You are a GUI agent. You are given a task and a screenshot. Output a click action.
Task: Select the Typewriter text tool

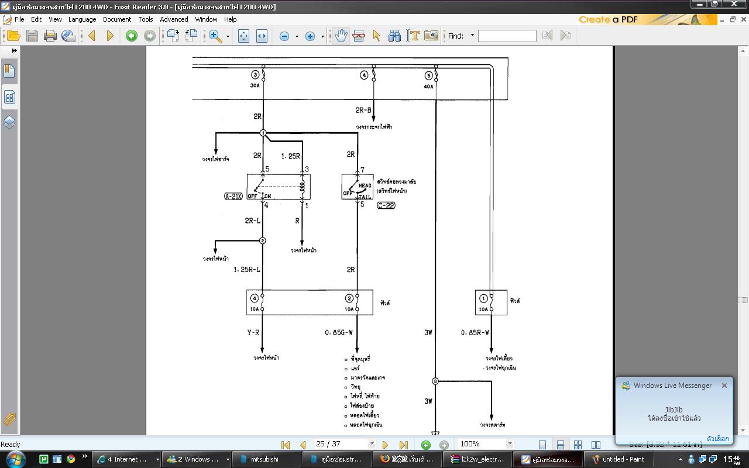pyautogui.click(x=414, y=36)
